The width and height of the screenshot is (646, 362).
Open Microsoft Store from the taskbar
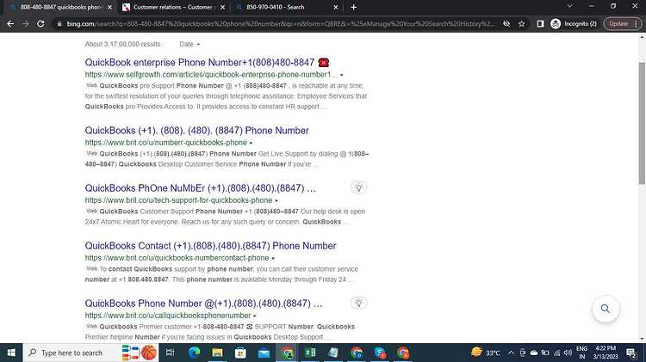click(240, 353)
